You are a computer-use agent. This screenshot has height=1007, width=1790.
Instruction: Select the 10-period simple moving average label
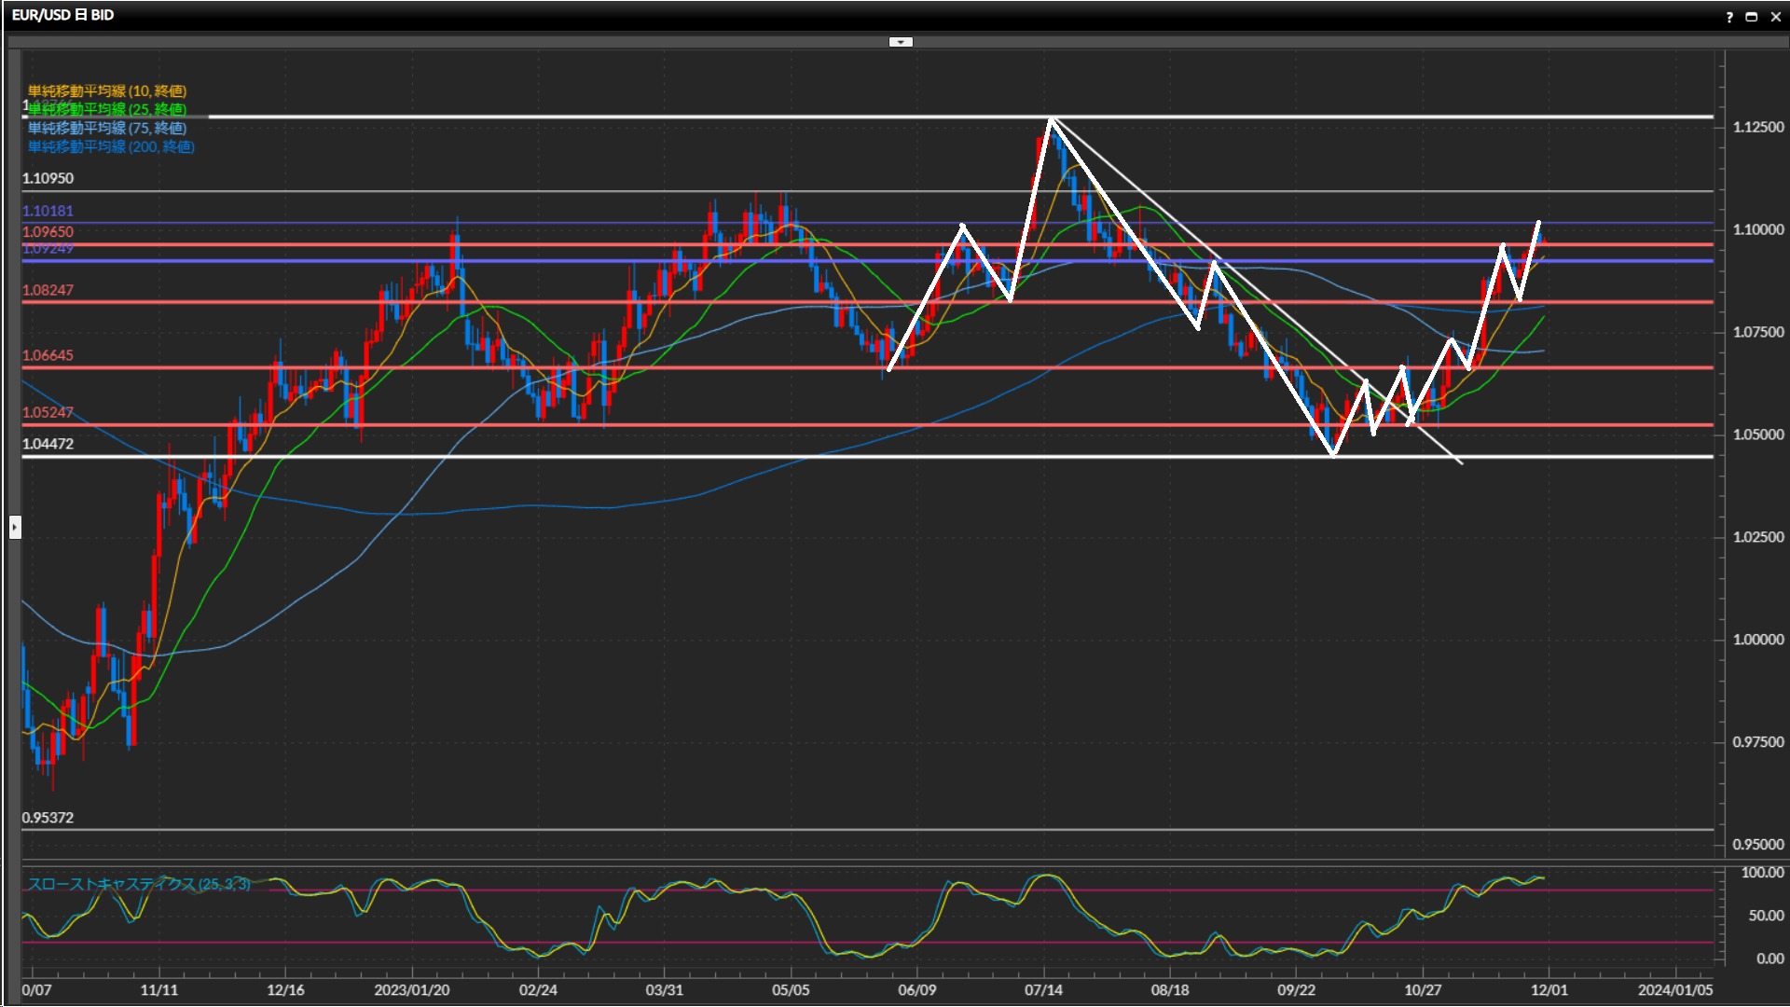[107, 90]
